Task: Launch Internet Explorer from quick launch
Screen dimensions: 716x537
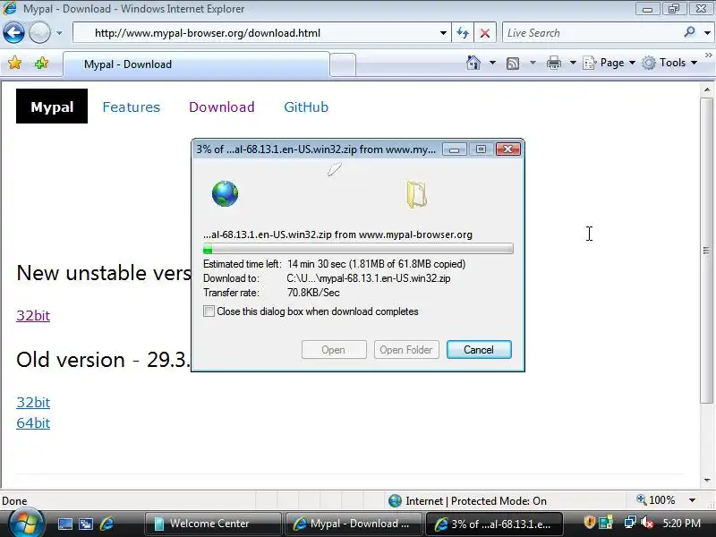Action: coord(107,524)
